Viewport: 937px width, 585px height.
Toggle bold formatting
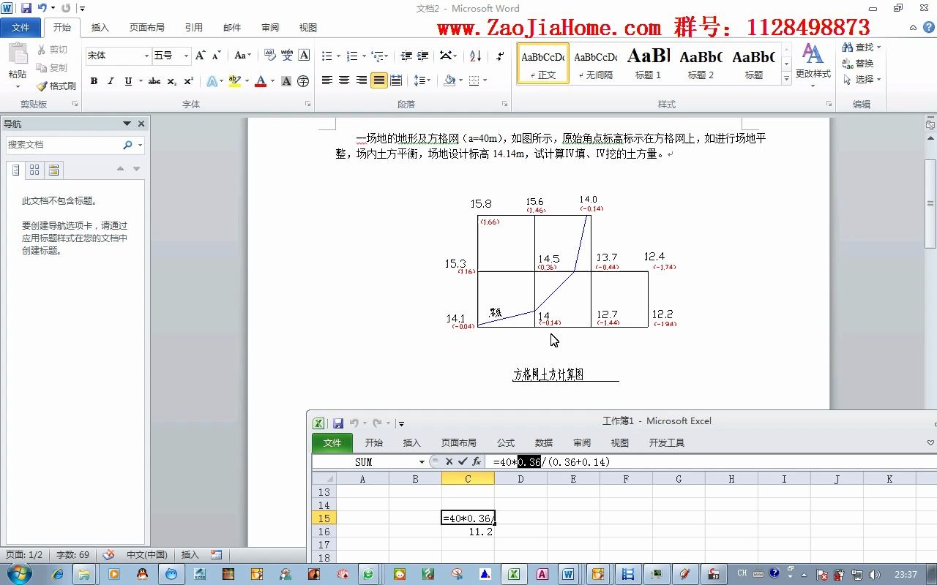pyautogui.click(x=93, y=80)
